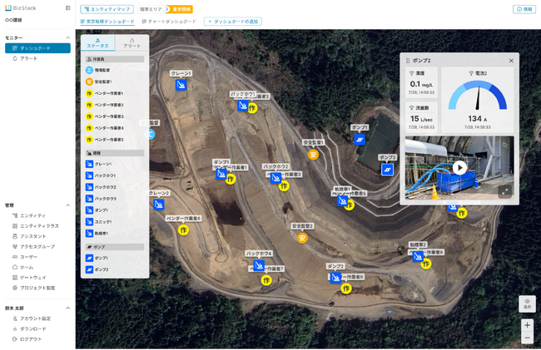Click the クレーン1 crane marker on map

[x=181, y=83]
